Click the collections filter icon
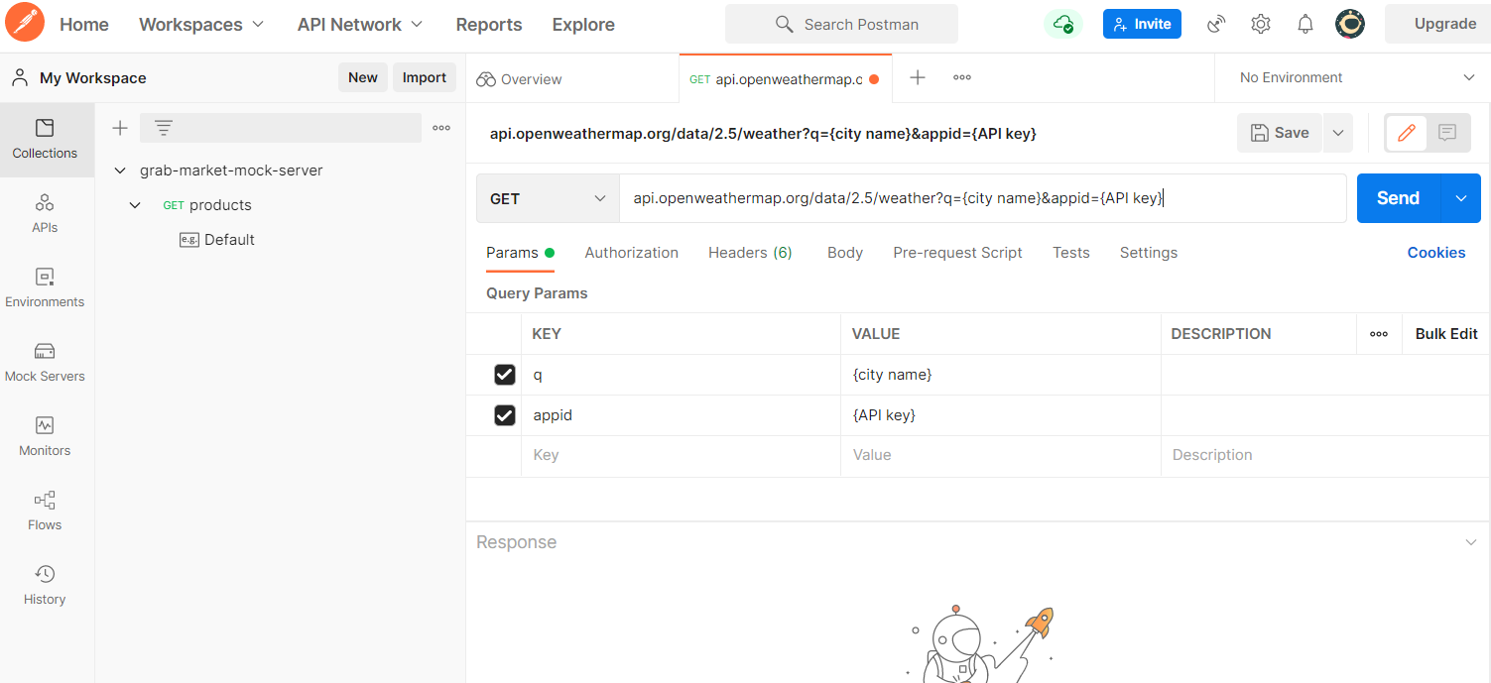The width and height of the screenshot is (1491, 683). (x=164, y=128)
